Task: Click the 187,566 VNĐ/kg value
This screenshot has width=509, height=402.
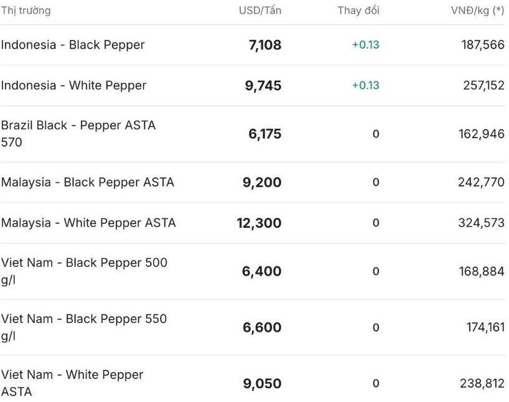Action: pos(483,45)
